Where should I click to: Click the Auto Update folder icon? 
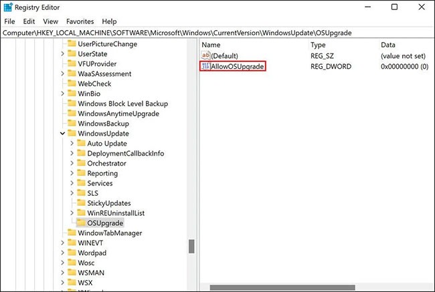point(81,143)
